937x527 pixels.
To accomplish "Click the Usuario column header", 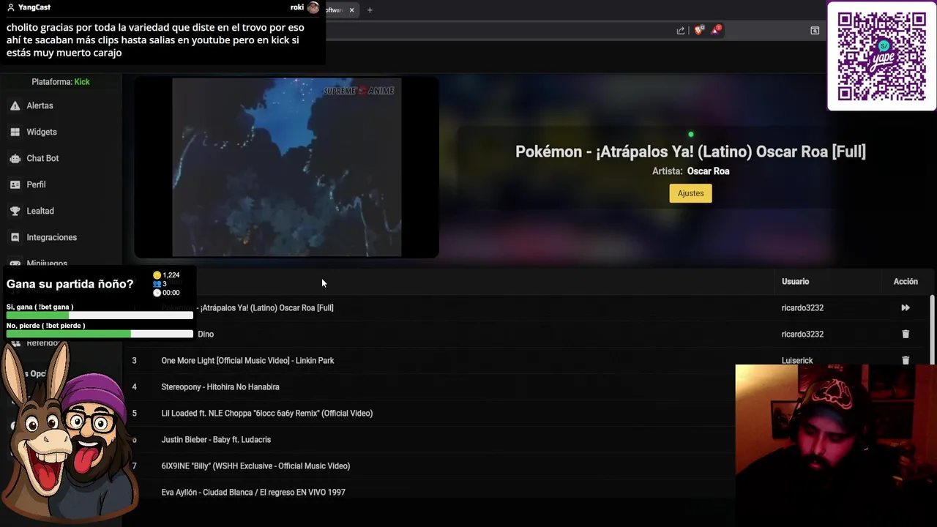I will 795,282.
